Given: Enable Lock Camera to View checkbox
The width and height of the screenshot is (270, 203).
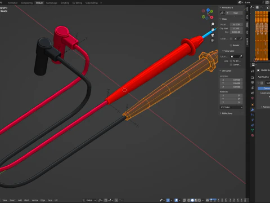Looking at the screenshot, I should tap(231, 65).
